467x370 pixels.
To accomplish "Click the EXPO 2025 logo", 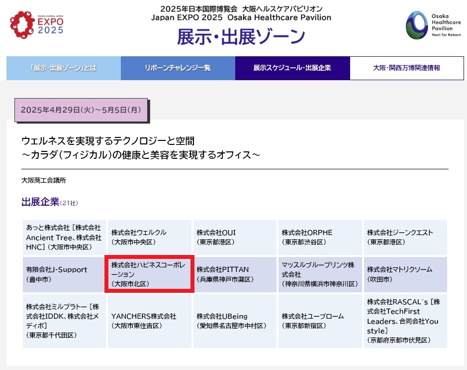I will [x=37, y=25].
